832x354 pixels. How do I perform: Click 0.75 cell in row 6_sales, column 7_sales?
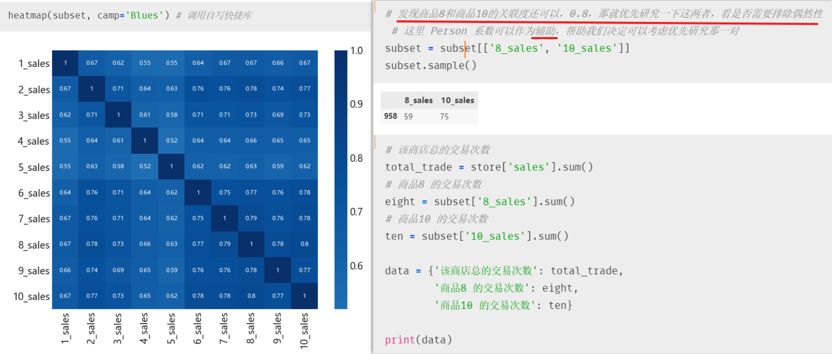[225, 193]
